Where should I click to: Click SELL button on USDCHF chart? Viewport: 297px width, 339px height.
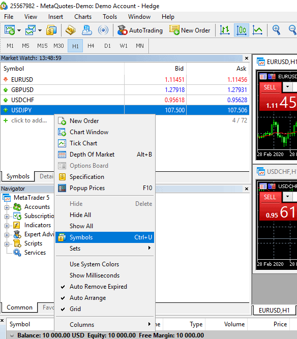(270, 197)
